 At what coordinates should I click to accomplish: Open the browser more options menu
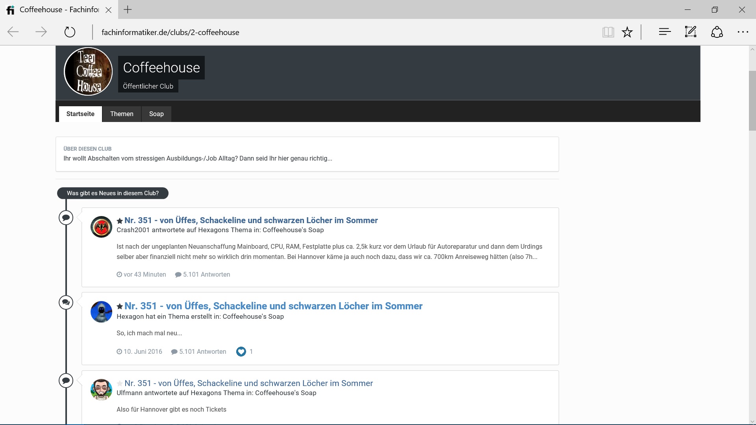tap(743, 32)
